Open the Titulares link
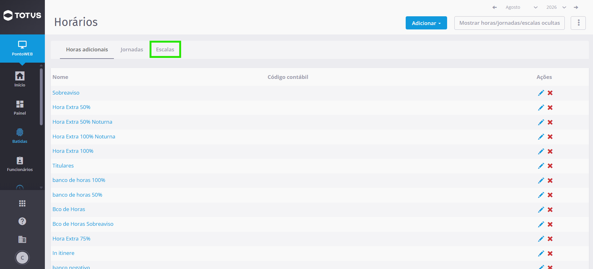The image size is (593, 269). tap(63, 166)
